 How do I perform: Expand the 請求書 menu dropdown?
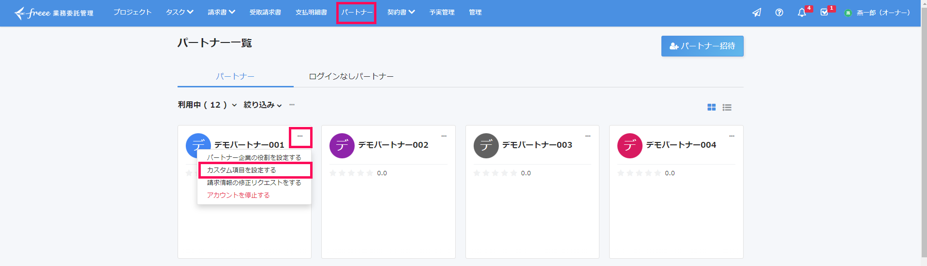point(222,12)
